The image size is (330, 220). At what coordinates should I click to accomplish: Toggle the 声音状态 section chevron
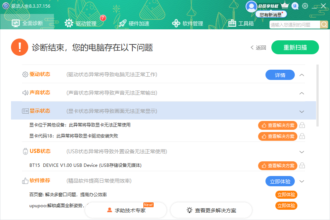pyautogui.click(x=302, y=93)
